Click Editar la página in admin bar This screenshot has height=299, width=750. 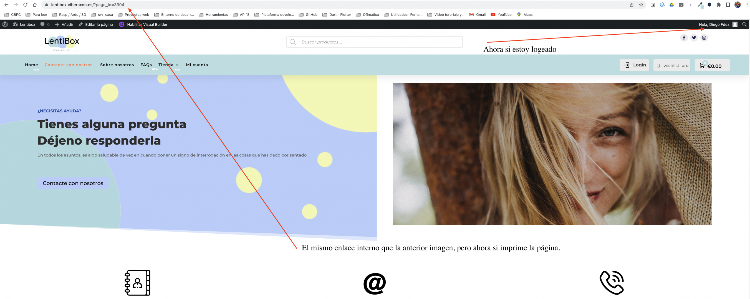click(95, 24)
